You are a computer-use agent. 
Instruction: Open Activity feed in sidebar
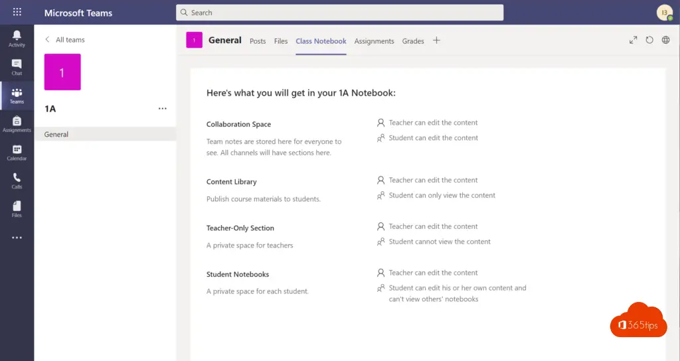point(17,38)
